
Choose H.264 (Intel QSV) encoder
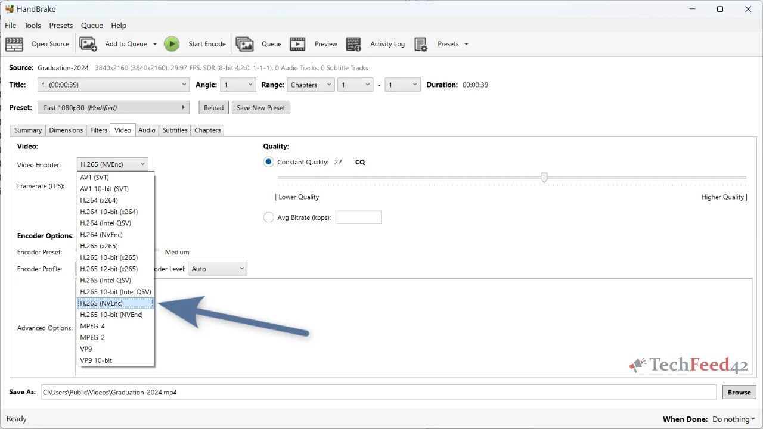coord(116,223)
